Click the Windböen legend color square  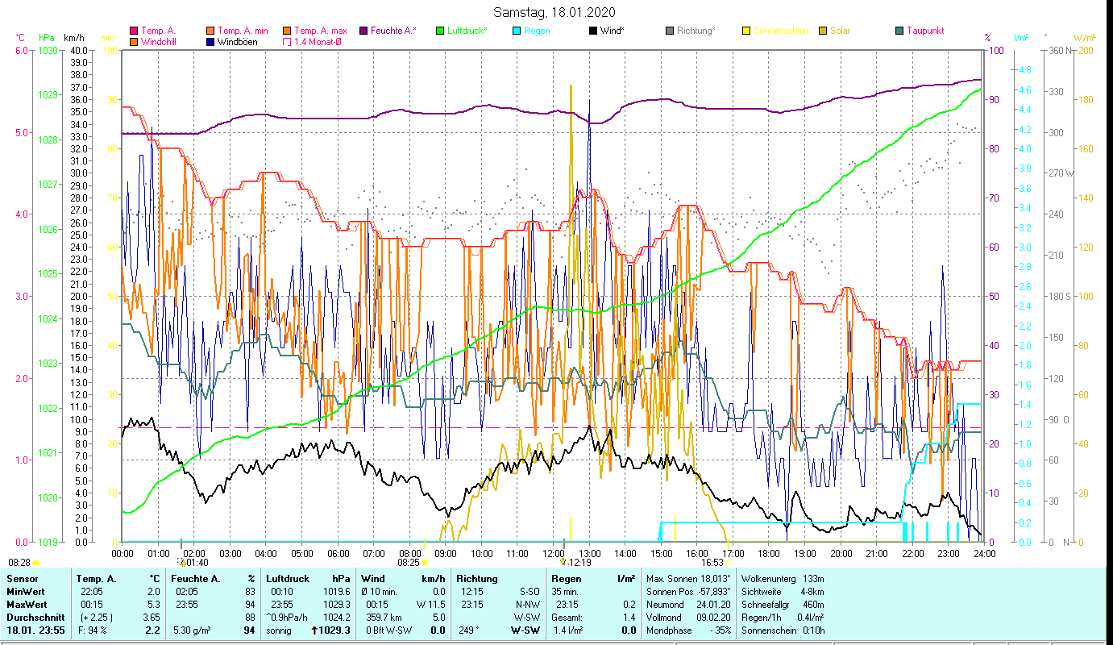pyautogui.click(x=210, y=41)
